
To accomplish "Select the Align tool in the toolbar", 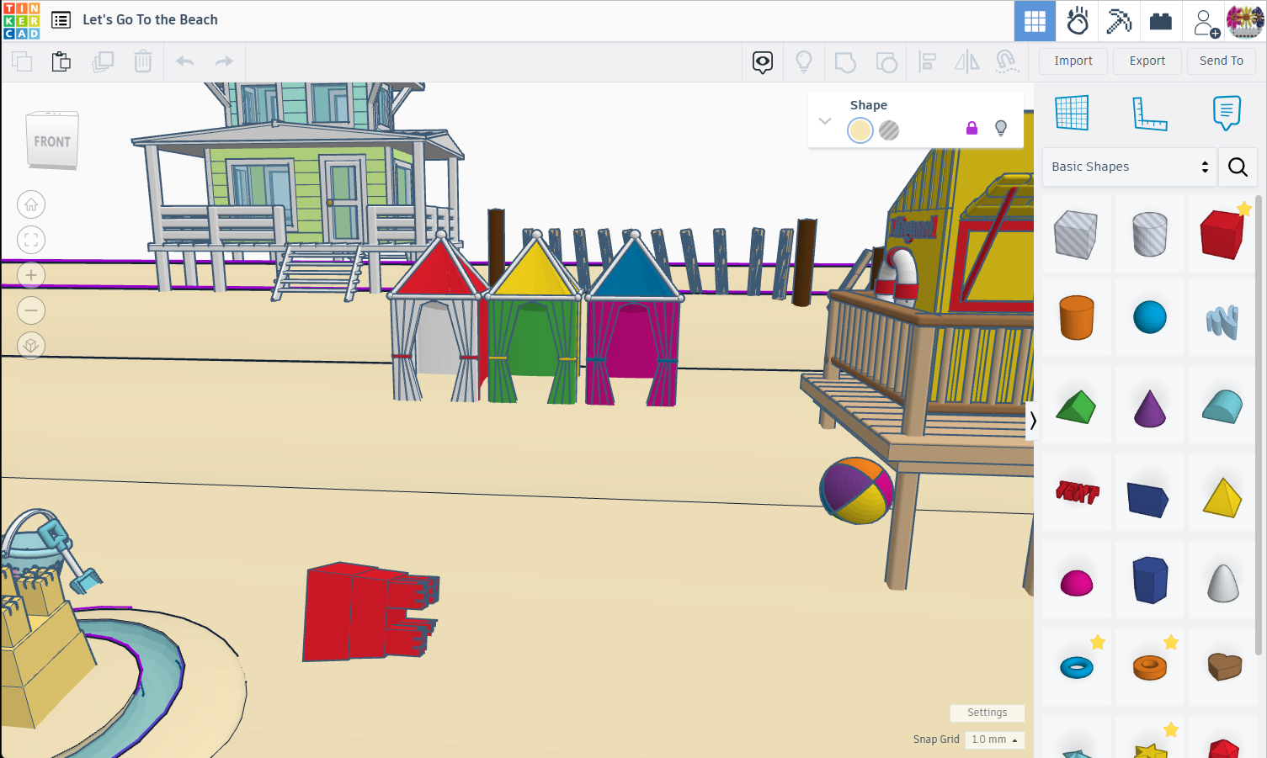I will tap(927, 61).
